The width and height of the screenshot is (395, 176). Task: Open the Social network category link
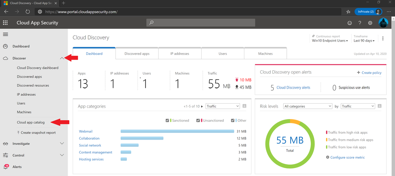pyautogui.click(x=90, y=145)
